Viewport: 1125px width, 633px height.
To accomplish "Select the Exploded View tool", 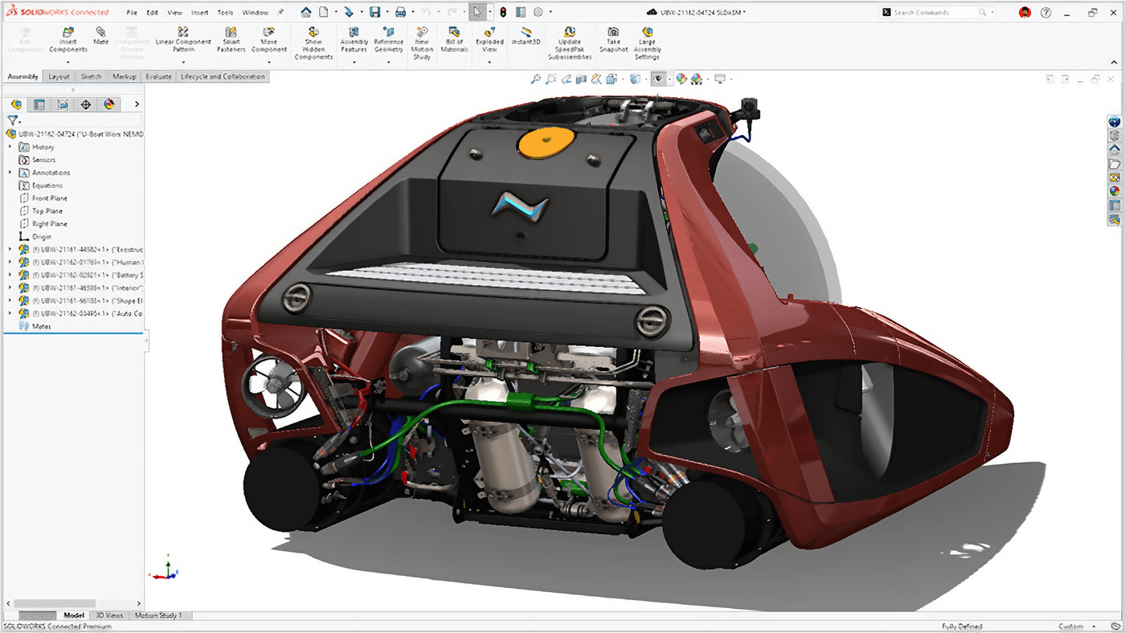I will [491, 40].
